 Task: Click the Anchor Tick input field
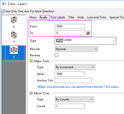[73, 81]
